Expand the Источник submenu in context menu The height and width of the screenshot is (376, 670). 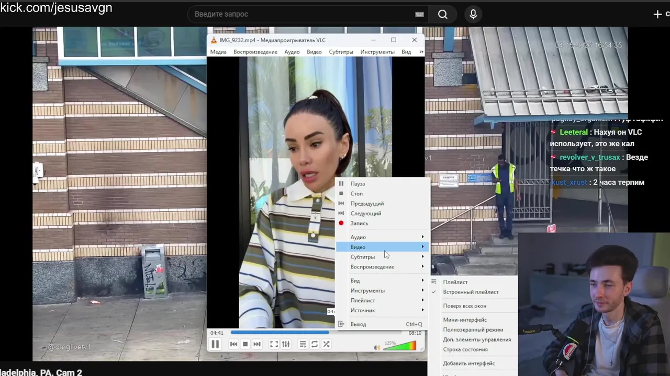coord(382,311)
